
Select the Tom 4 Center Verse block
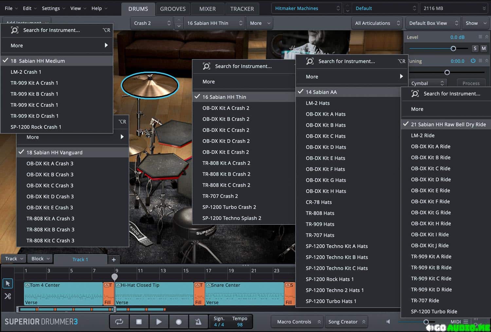[64, 294]
